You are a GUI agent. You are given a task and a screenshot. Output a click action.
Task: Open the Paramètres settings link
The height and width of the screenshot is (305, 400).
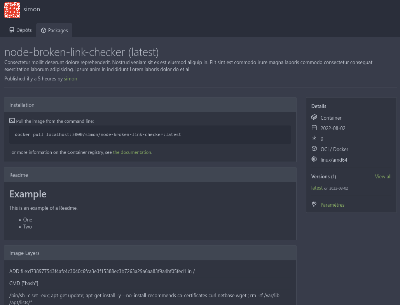point(332,205)
